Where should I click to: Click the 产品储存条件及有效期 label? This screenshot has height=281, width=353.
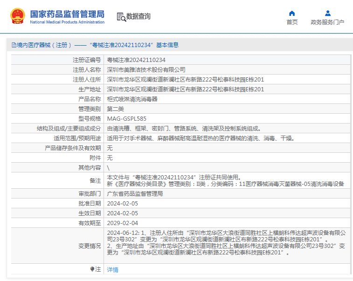pos(73,148)
